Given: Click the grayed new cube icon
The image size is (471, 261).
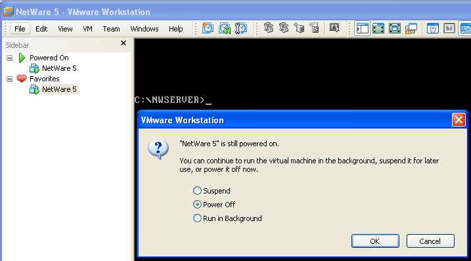Looking at the screenshot, I should [299, 28].
